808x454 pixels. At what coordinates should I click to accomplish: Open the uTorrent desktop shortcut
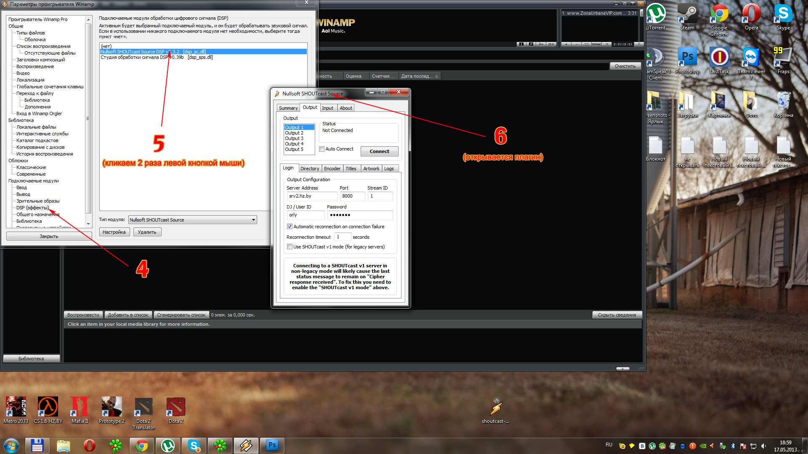pyautogui.click(x=656, y=17)
